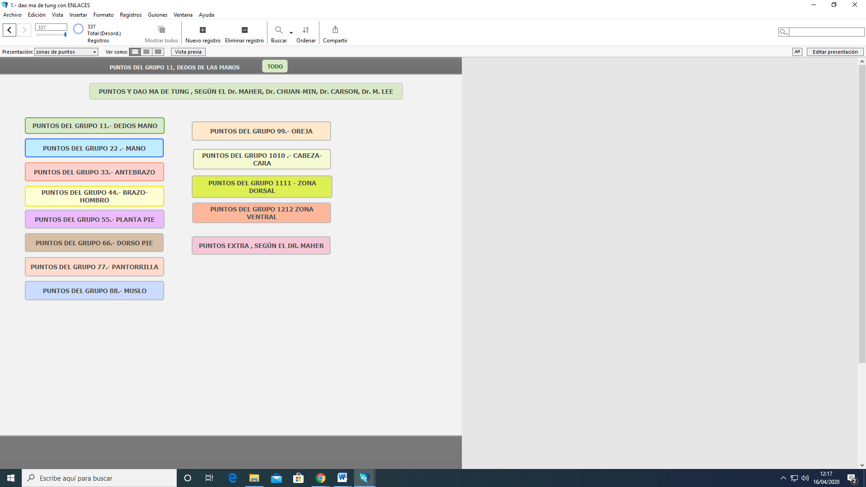Click Editar presentación button

pos(835,52)
